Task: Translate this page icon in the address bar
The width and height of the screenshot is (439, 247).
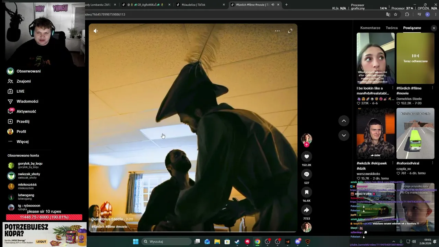Action: (x=388, y=14)
